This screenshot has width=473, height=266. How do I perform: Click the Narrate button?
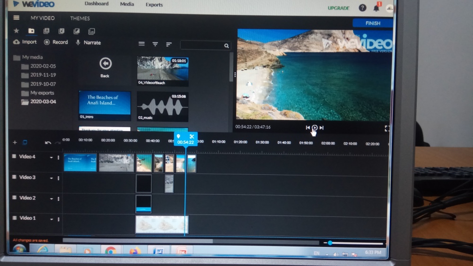coord(88,43)
